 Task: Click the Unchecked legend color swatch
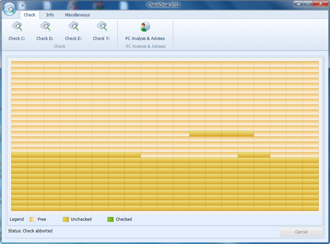(x=65, y=219)
